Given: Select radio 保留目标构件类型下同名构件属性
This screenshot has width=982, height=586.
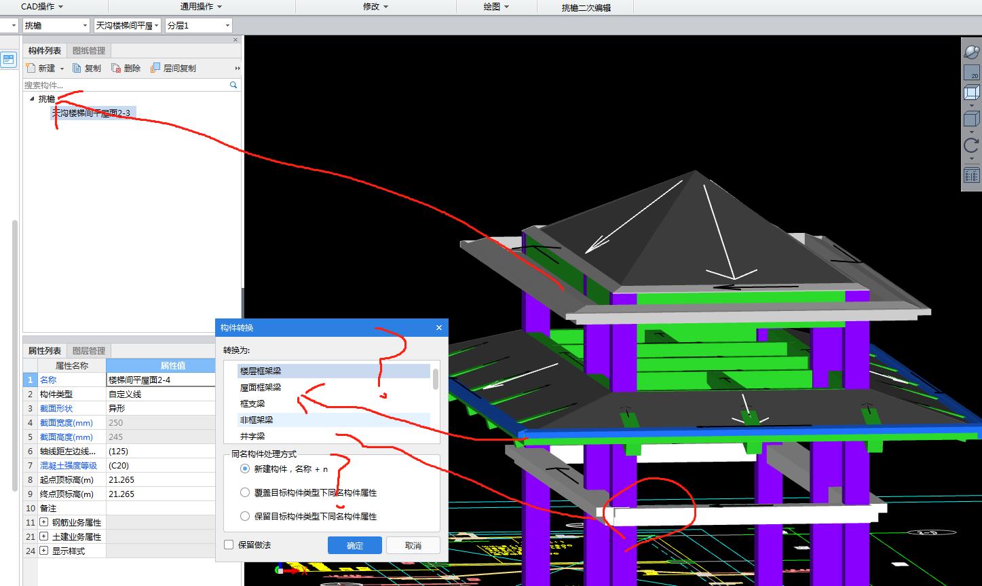Looking at the screenshot, I should pos(245,516).
